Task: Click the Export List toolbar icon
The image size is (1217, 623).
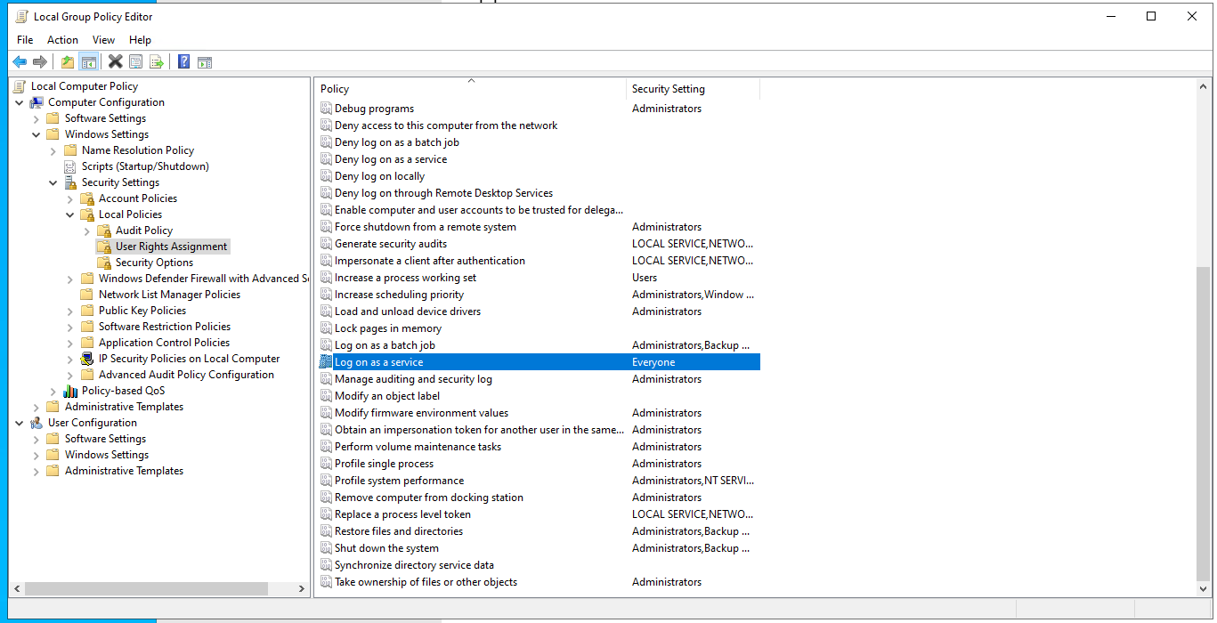Action: coord(157,61)
